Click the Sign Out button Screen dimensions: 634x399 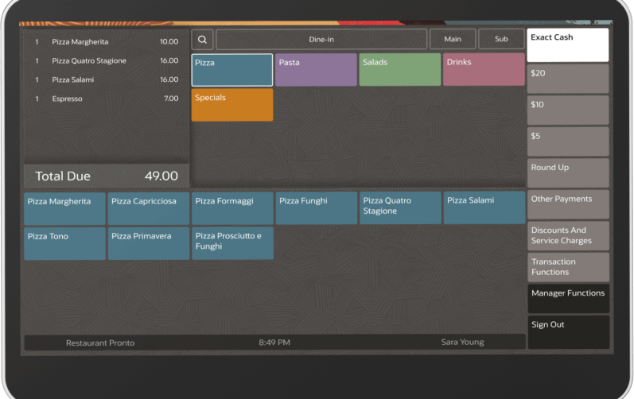click(567, 331)
